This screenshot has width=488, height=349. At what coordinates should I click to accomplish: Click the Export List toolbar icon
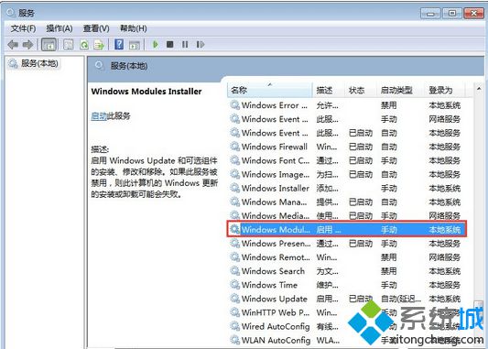[99, 45]
